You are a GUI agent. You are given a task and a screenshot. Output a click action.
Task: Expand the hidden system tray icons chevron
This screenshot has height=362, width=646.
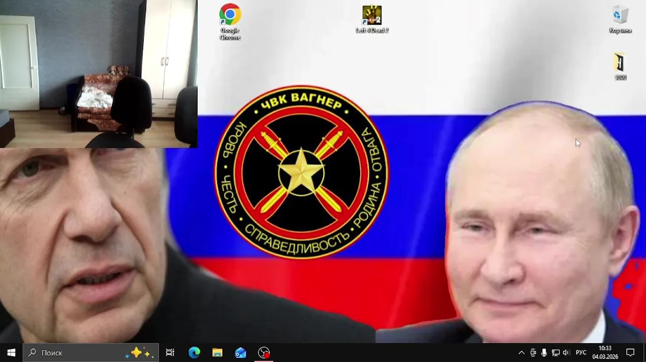click(x=521, y=352)
